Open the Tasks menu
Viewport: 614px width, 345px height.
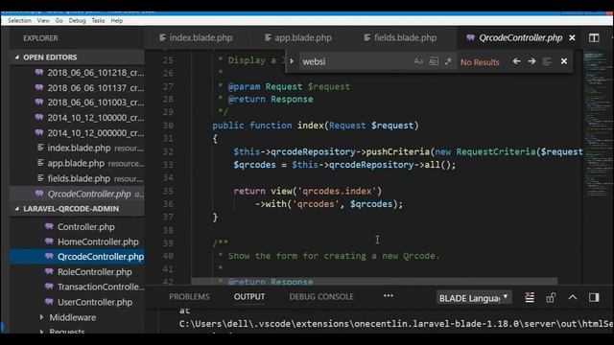(98, 20)
